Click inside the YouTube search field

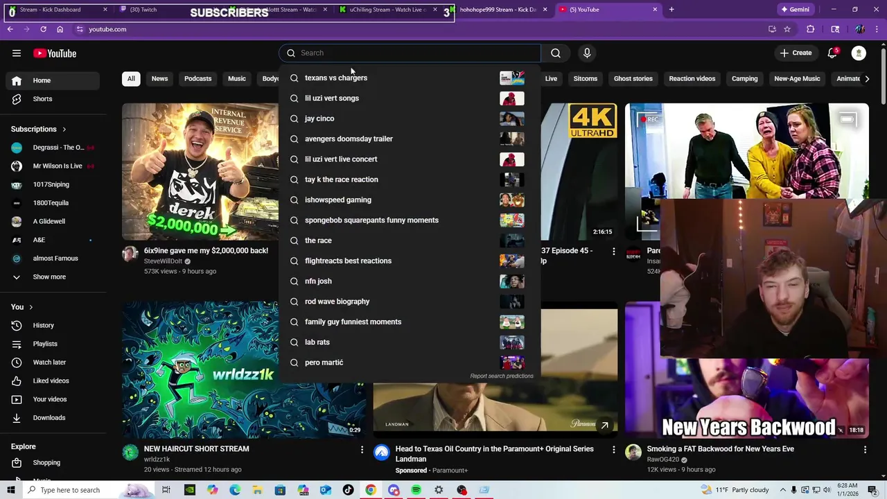click(410, 53)
